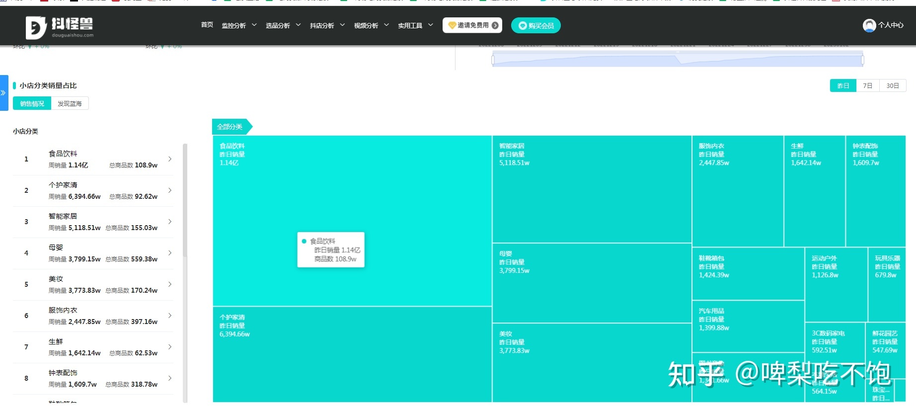Expand the 服饰内衣 category row chevron

(170, 316)
